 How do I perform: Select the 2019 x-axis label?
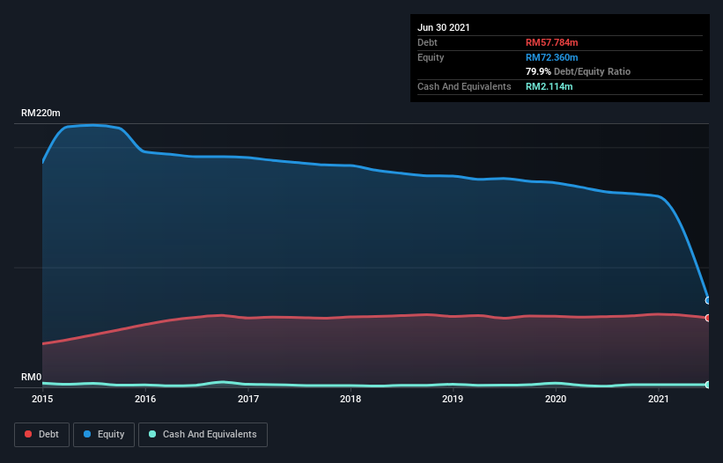coord(453,399)
